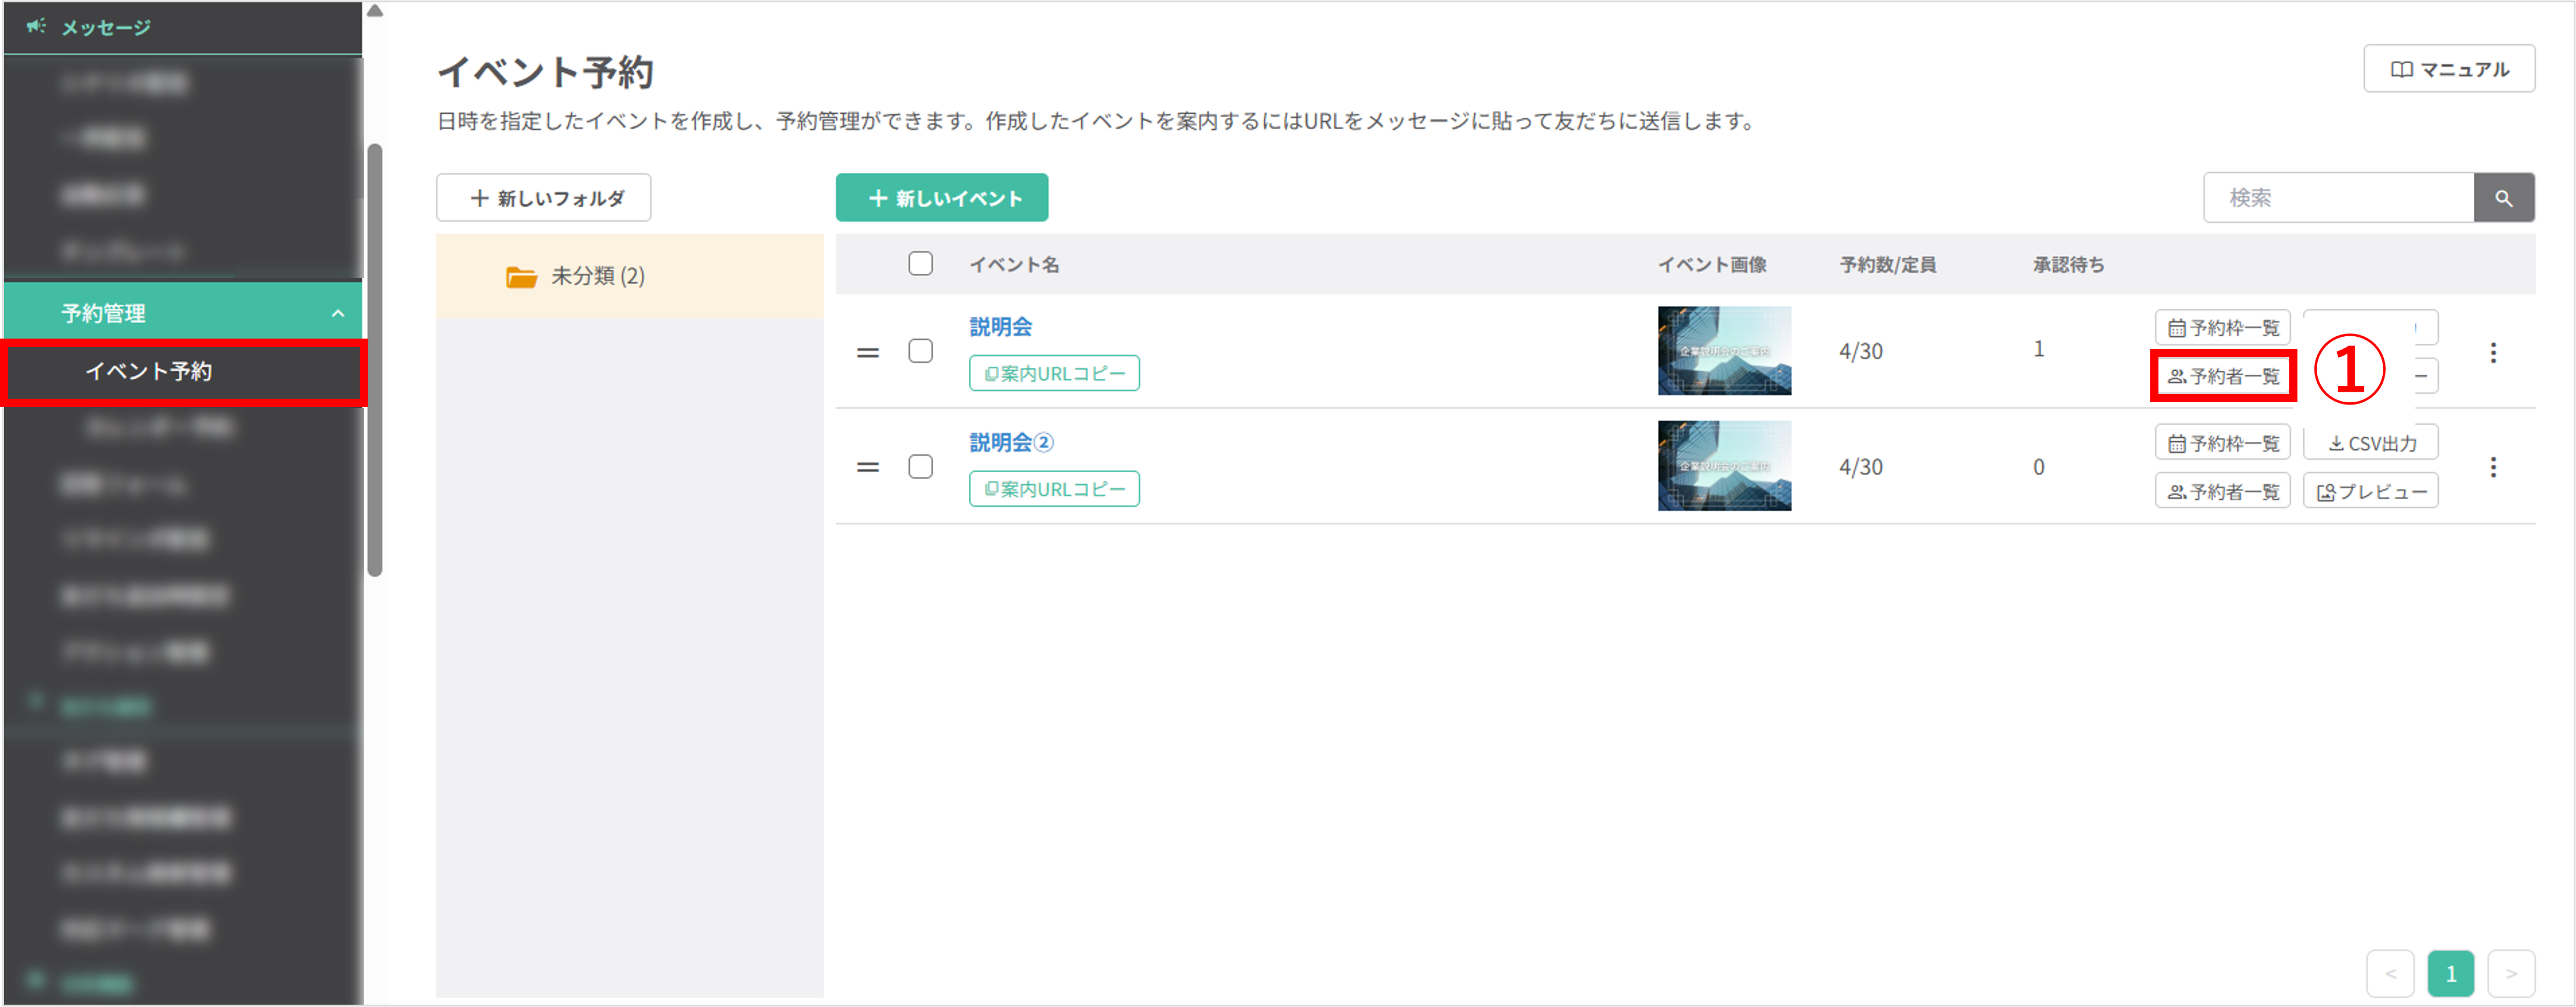Open the three-dot menu for 説明会 row

coord(2493,352)
